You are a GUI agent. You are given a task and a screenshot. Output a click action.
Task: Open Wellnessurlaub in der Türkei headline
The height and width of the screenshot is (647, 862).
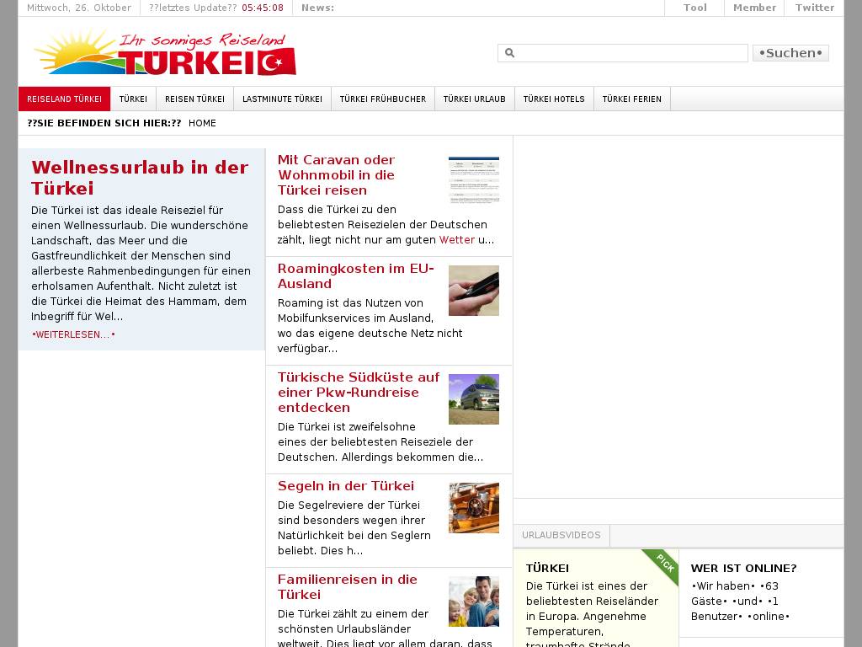click(x=140, y=177)
